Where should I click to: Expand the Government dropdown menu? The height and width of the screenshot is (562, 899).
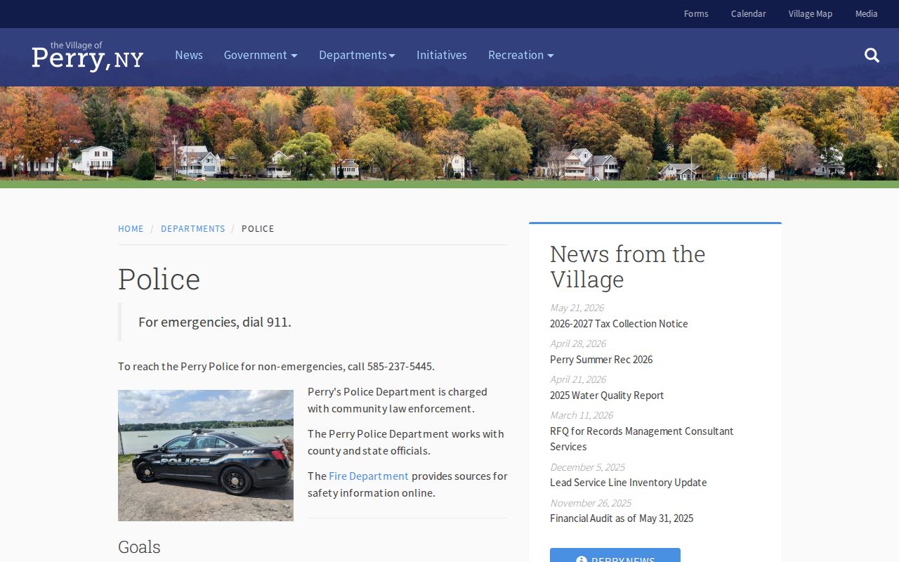pyautogui.click(x=261, y=55)
